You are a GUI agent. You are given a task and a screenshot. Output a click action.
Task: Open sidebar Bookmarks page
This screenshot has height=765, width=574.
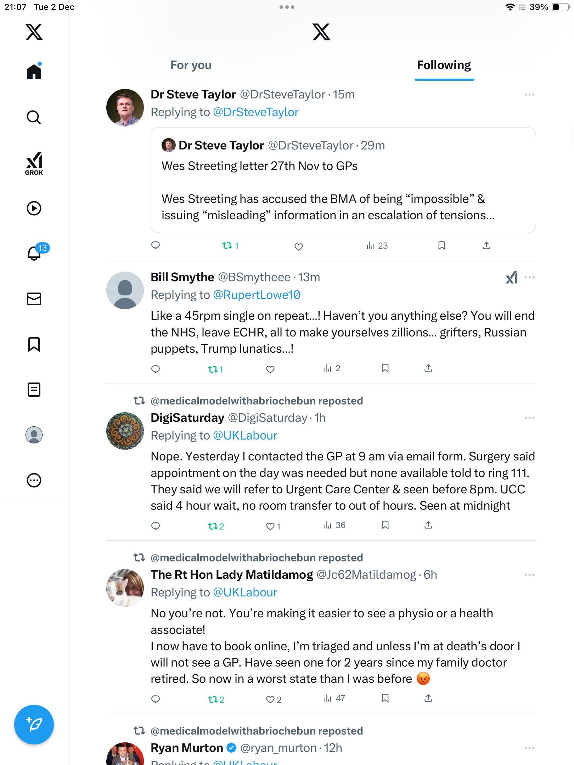(x=34, y=344)
